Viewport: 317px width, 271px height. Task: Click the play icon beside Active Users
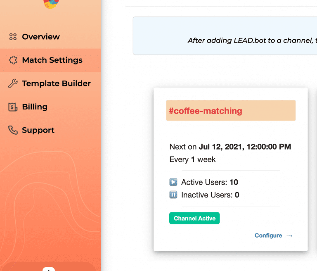coord(173,182)
